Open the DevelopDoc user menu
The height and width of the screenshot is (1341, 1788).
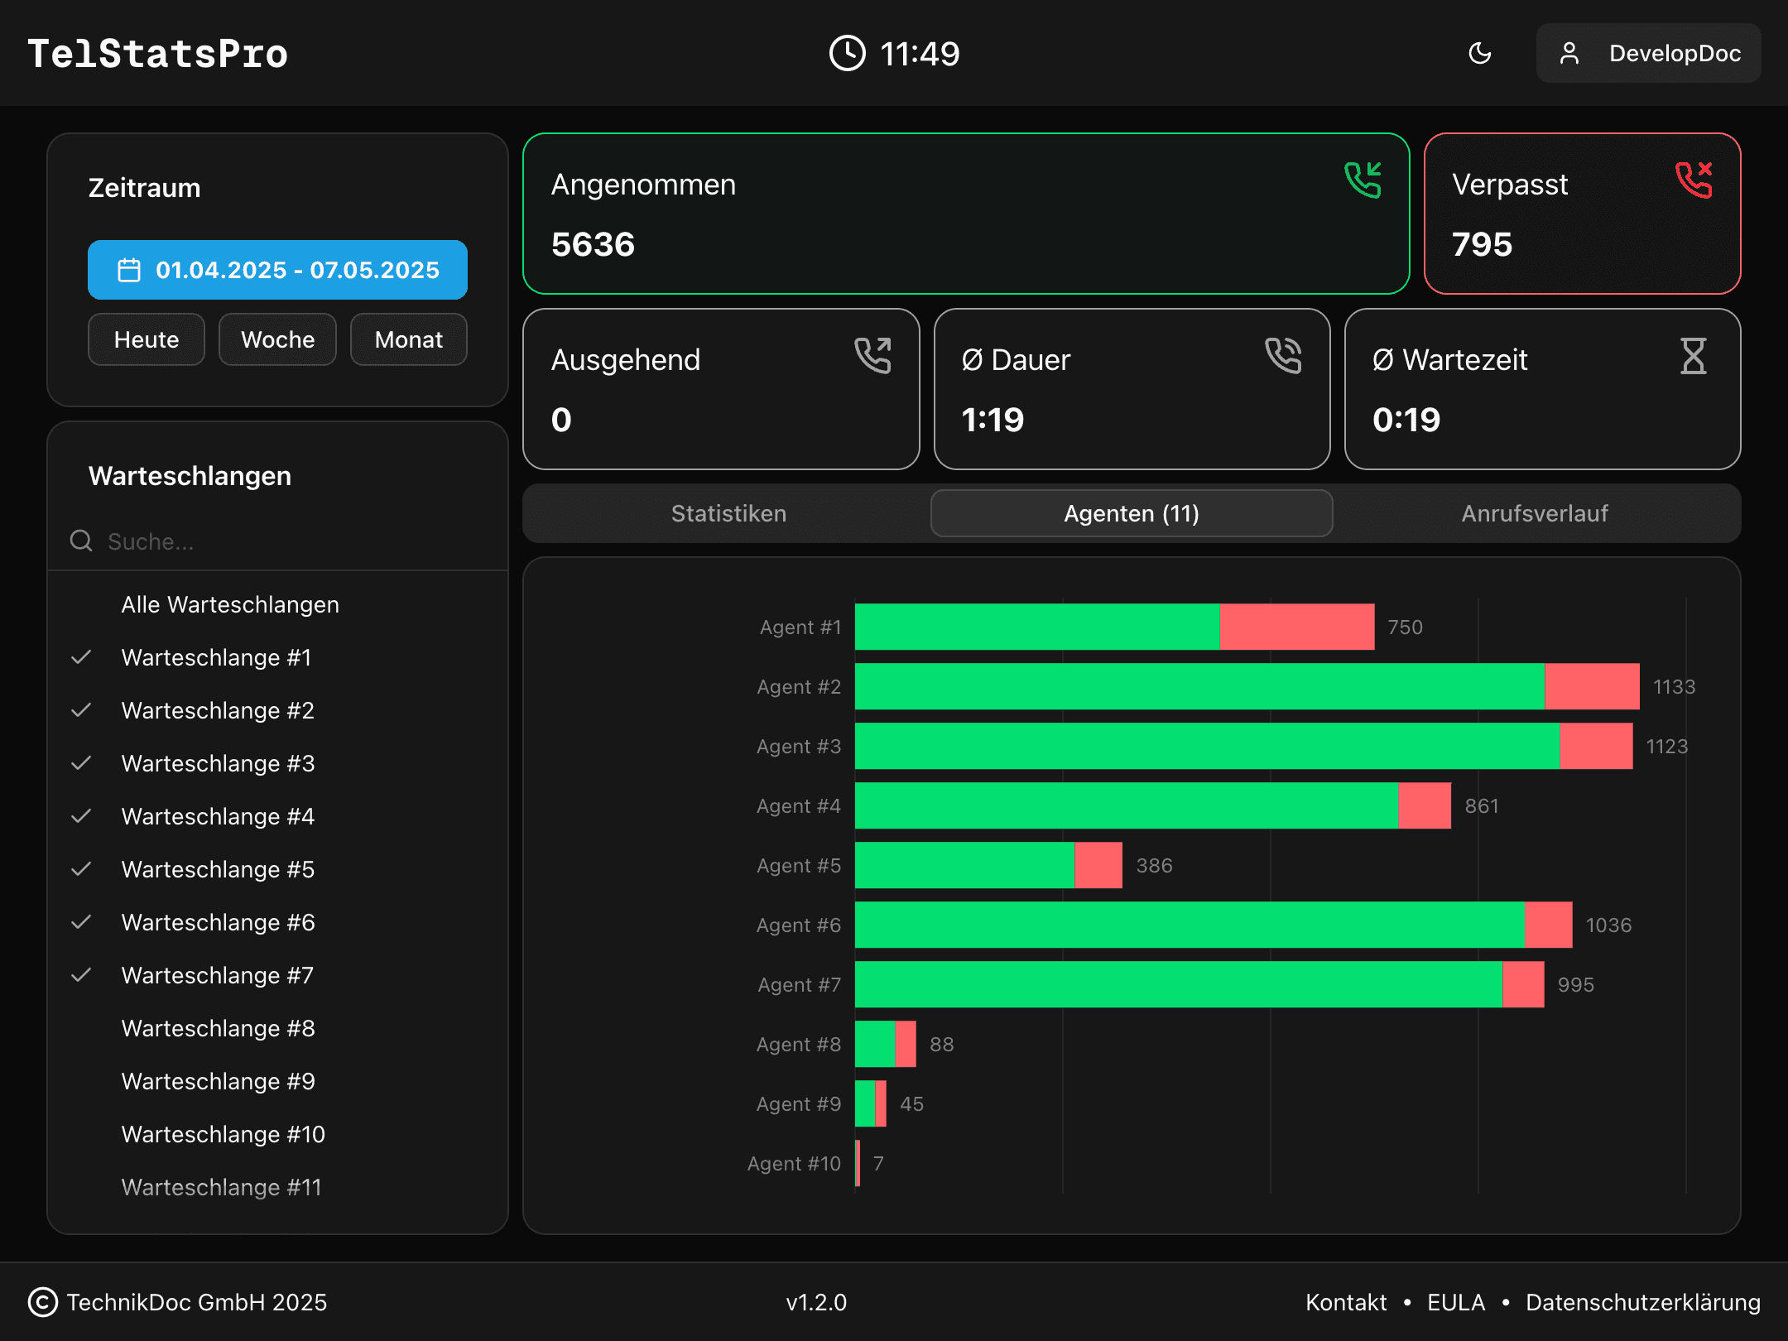tap(1648, 54)
